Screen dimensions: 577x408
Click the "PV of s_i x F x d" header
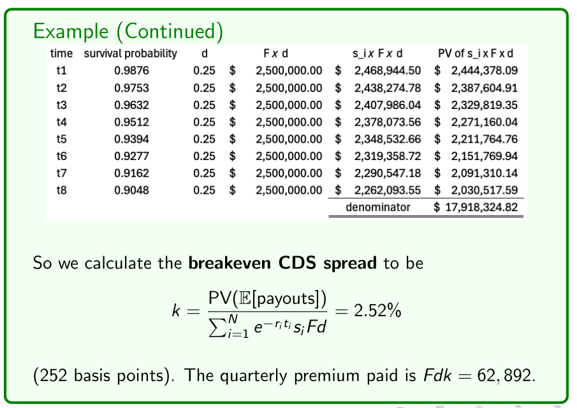point(476,54)
